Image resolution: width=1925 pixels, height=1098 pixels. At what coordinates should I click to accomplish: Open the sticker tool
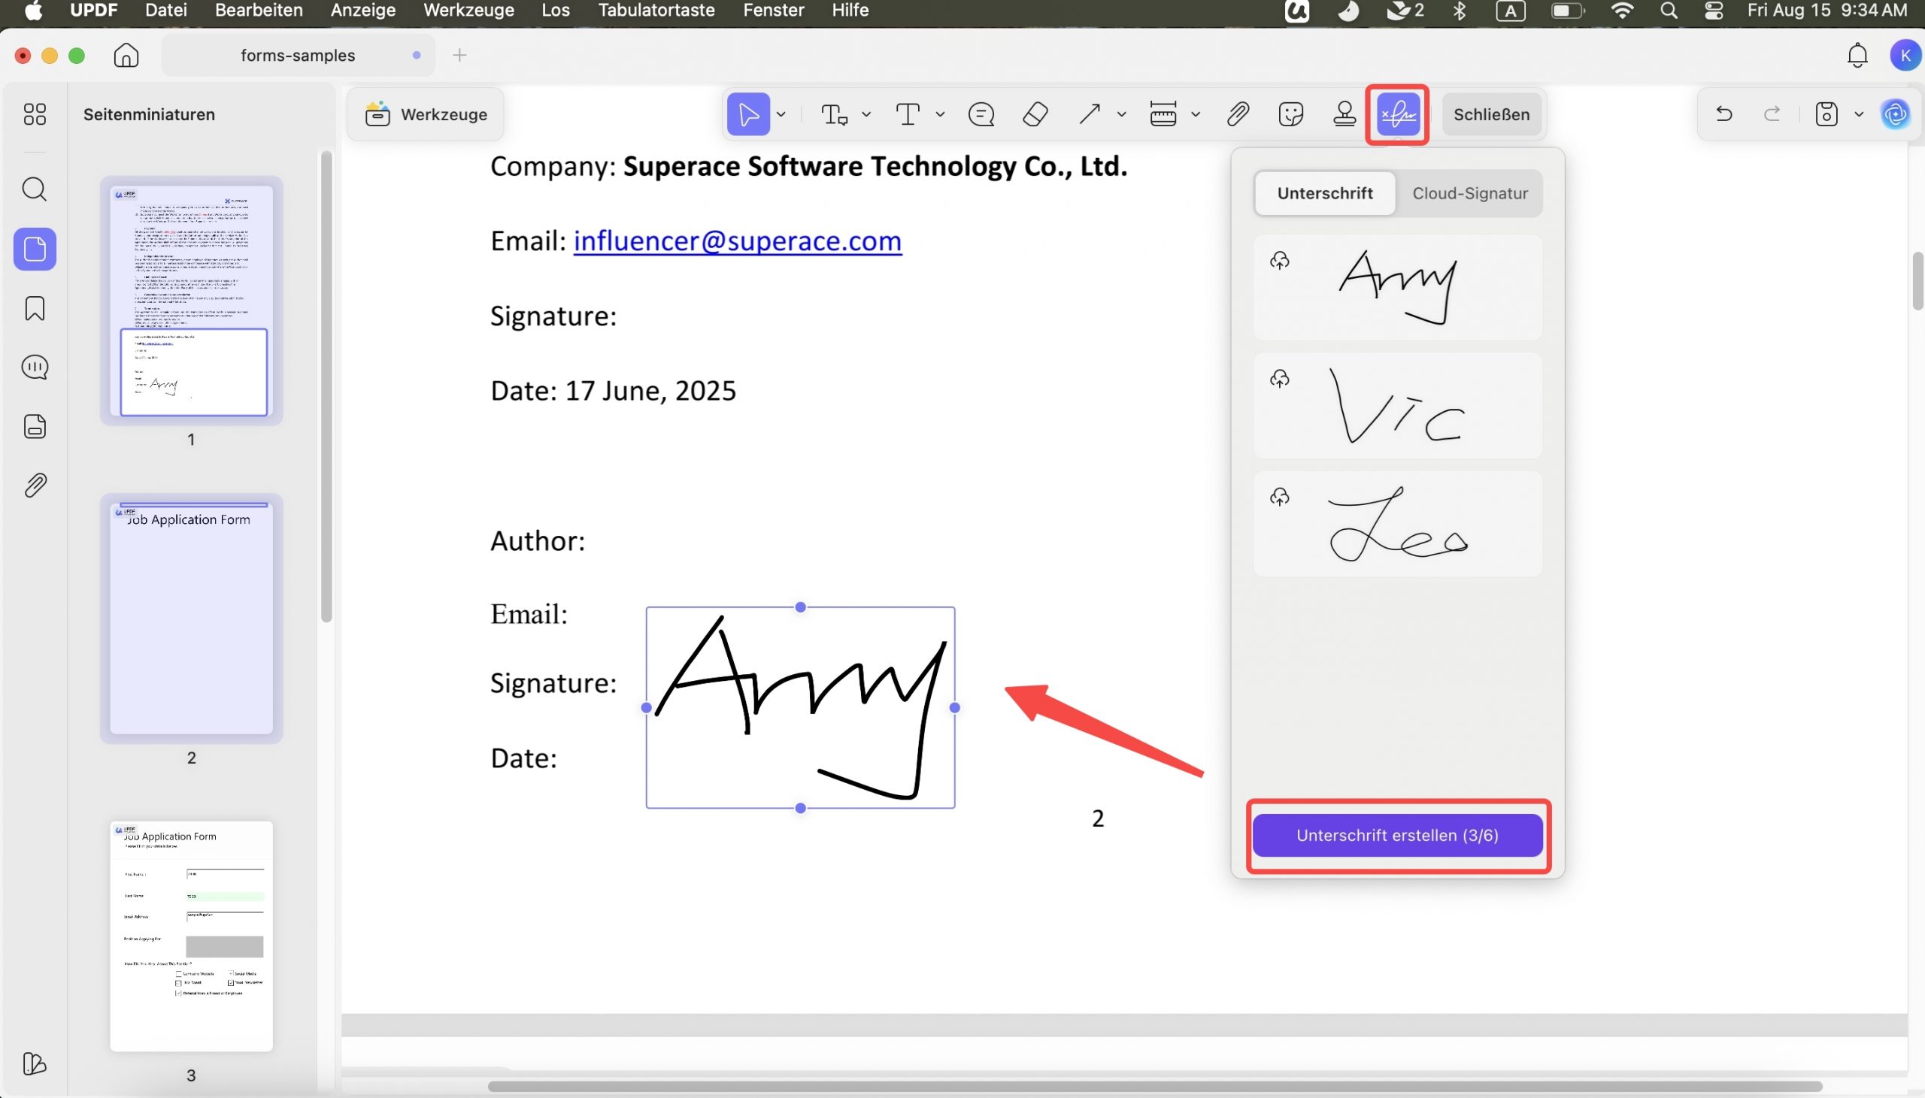[1290, 115]
